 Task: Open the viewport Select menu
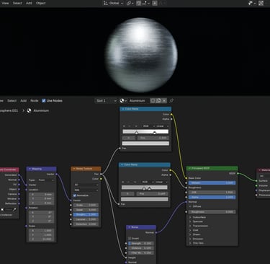click(17, 3)
